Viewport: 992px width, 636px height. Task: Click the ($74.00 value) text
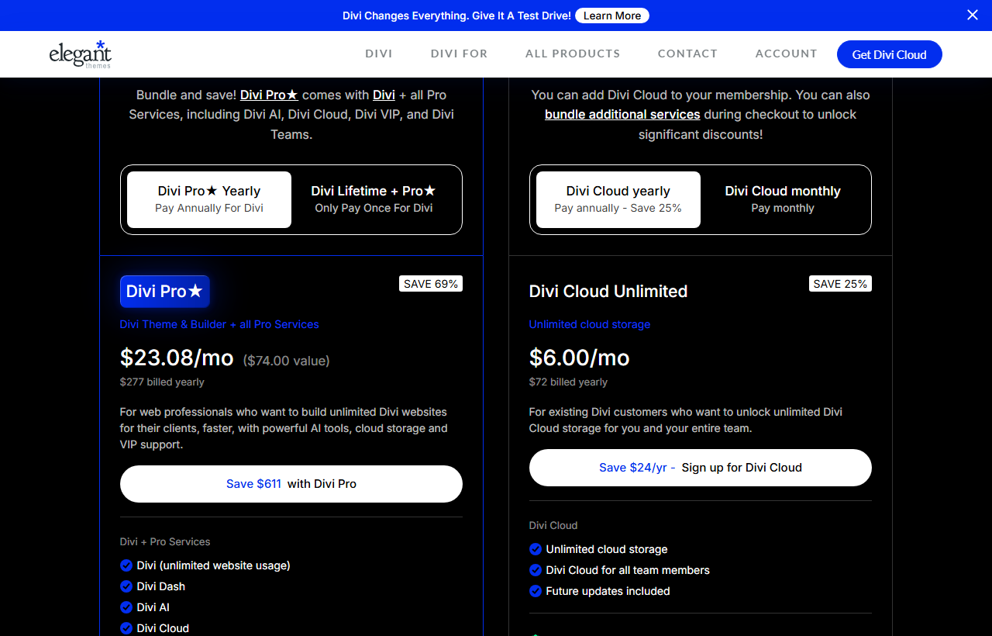(x=286, y=361)
